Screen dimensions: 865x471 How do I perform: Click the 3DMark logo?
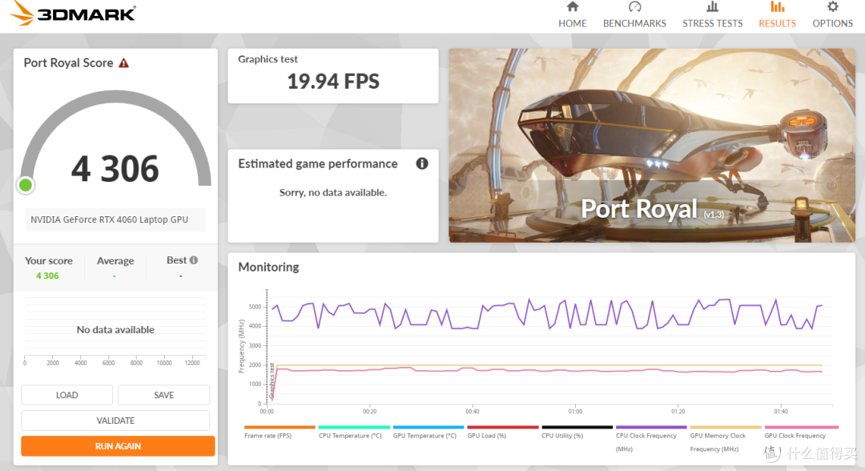73,14
